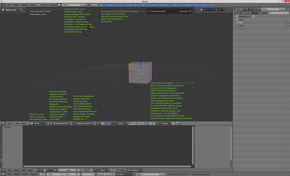
Task: Open the Object mode dropdown
Action: click(x=11, y=10)
